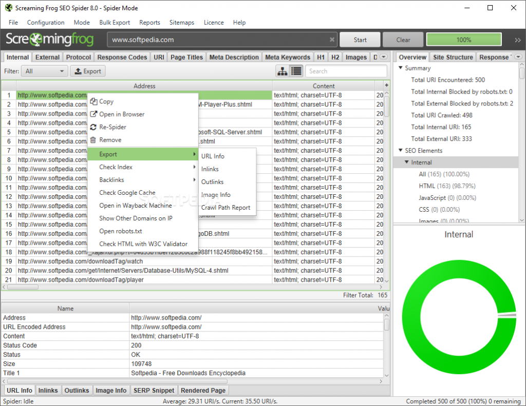Expand the double-chevron toolbar overflow

[517, 40]
